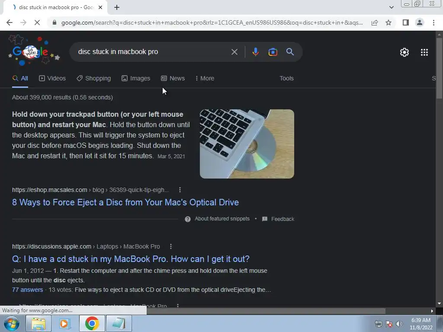
Task: Switch to Videos results tab
Action: 52,79
